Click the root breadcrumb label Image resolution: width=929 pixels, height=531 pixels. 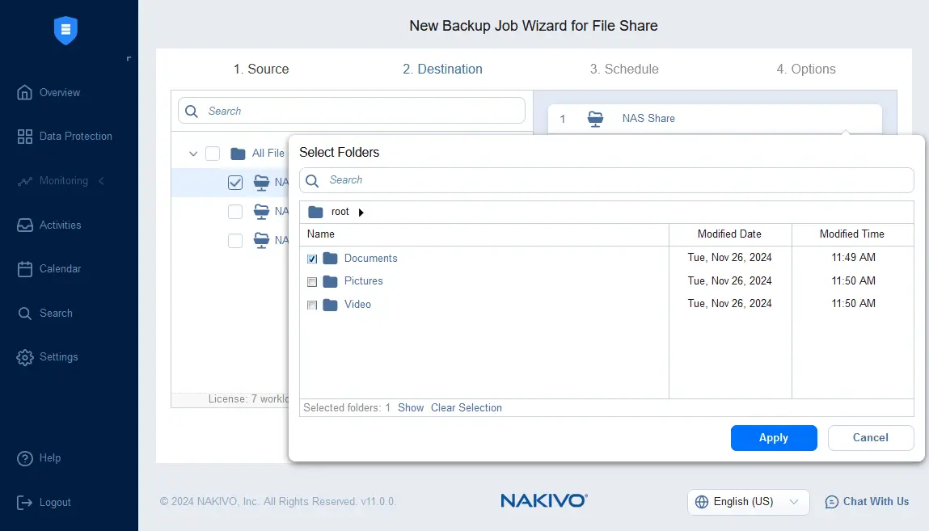[x=340, y=212]
